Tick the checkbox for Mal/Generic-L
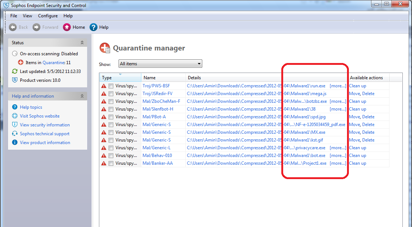This screenshot has width=412, height=227. [x=111, y=148]
